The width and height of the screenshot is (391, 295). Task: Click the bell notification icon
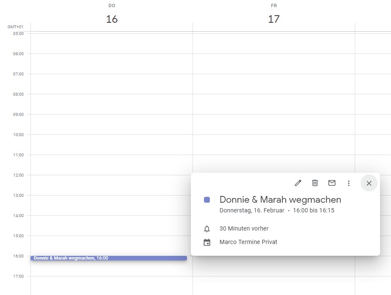(x=207, y=228)
